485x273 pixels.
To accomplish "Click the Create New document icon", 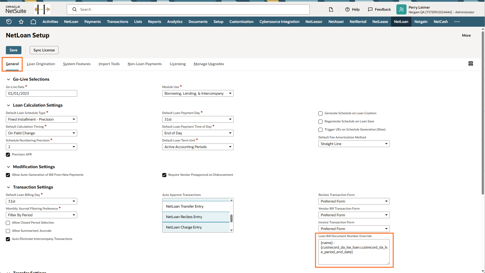I will coord(331,9).
